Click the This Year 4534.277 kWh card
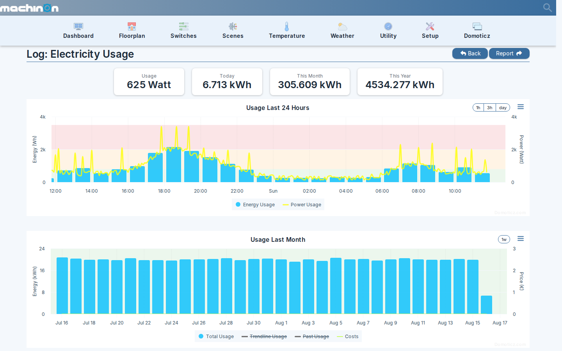This screenshot has height=351, width=562. (x=400, y=82)
